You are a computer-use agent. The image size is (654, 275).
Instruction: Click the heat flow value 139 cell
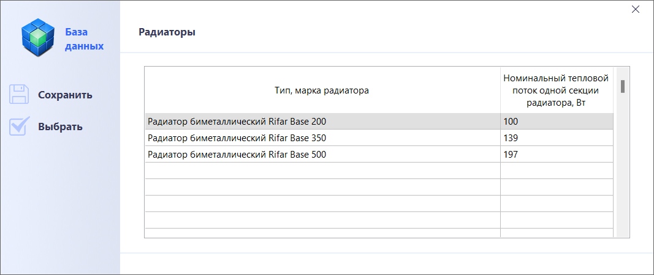coord(557,137)
